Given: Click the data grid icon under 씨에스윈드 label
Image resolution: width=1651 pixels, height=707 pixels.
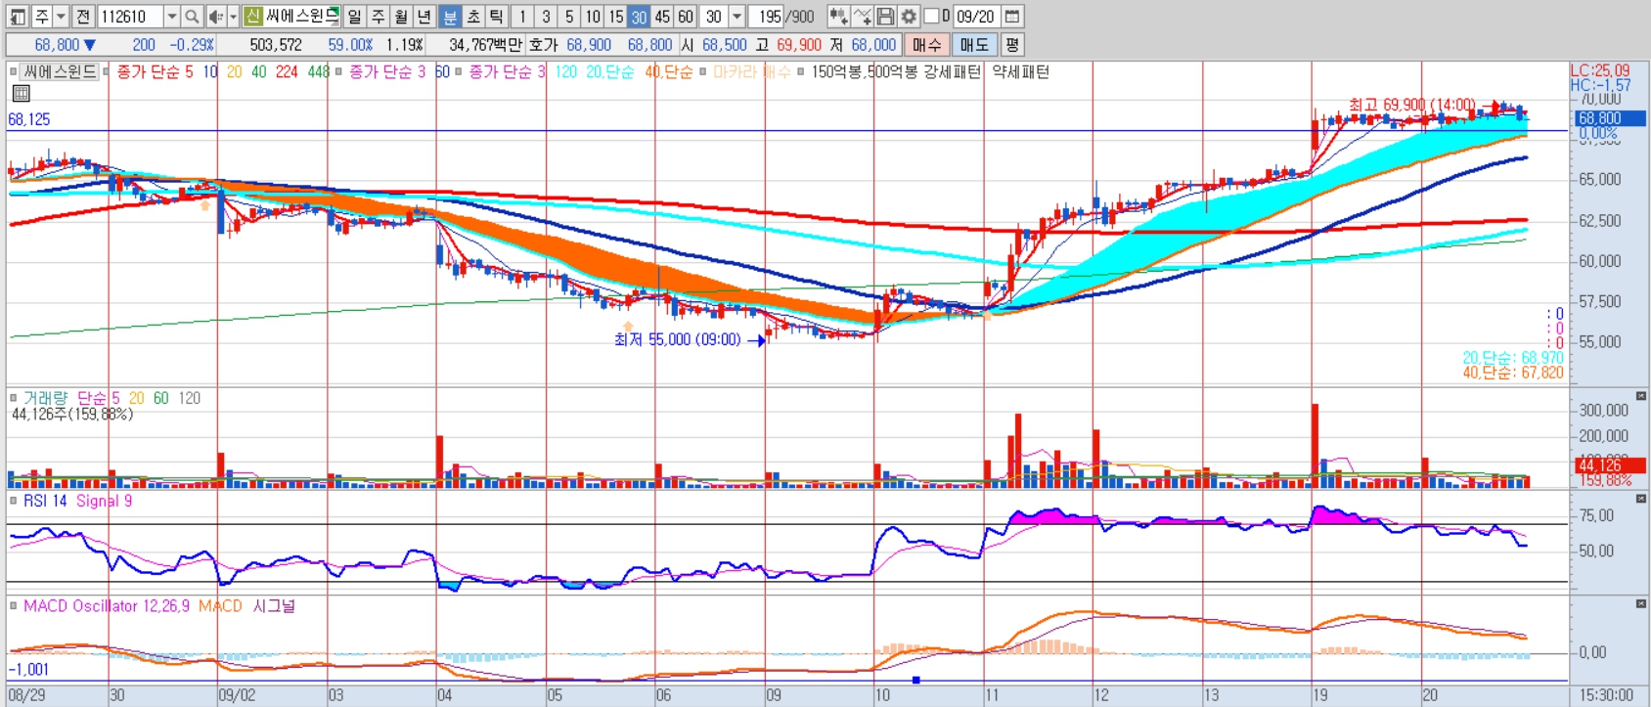Looking at the screenshot, I should tap(21, 93).
